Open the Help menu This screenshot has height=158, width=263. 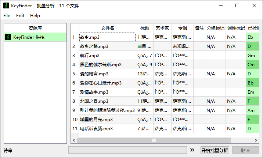pos(35,16)
